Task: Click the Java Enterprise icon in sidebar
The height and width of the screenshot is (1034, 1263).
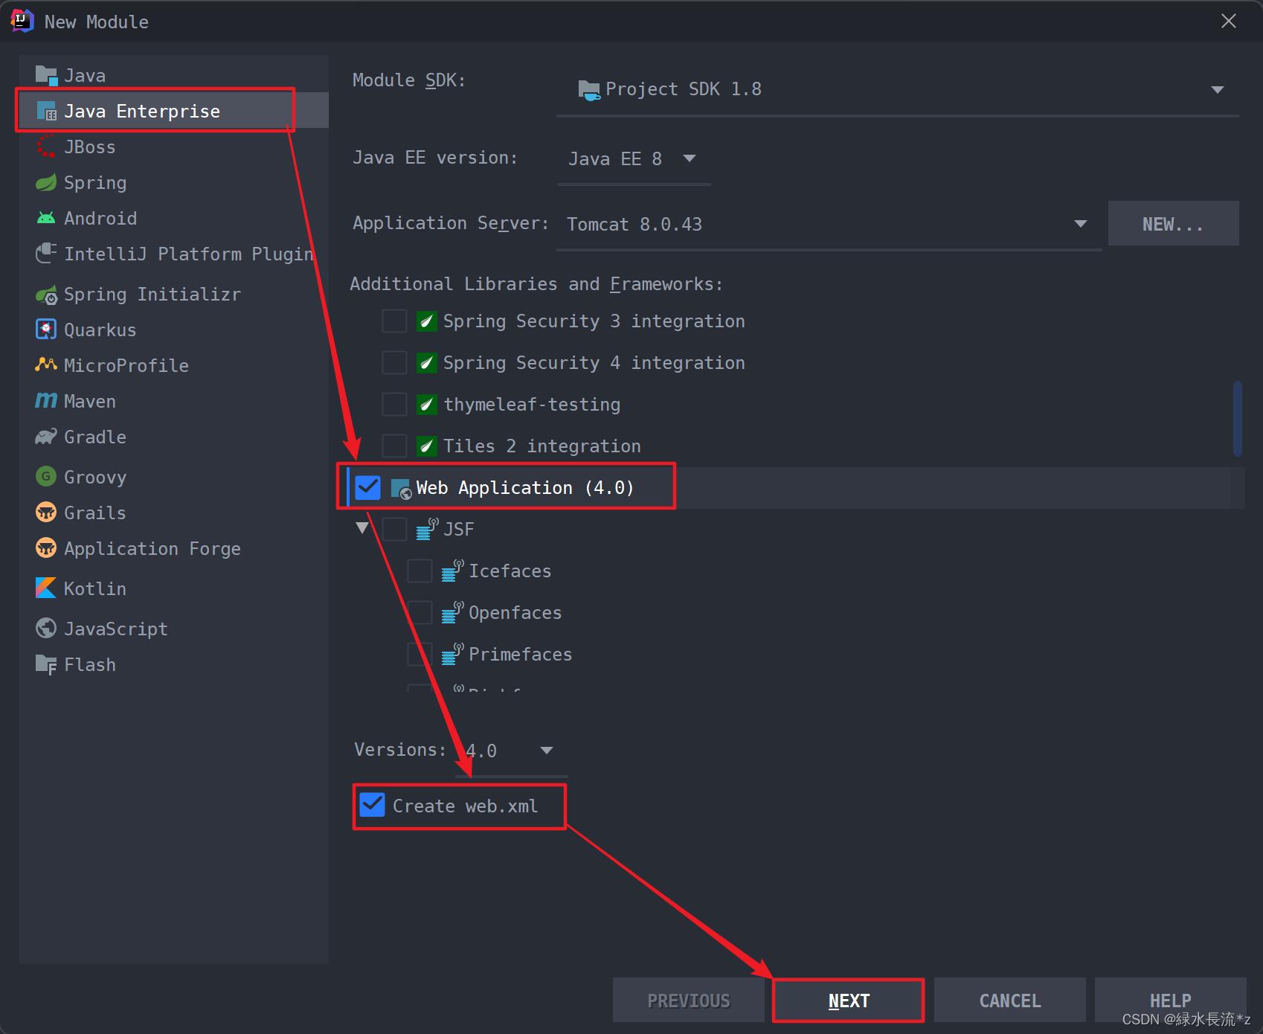Action: 46,111
